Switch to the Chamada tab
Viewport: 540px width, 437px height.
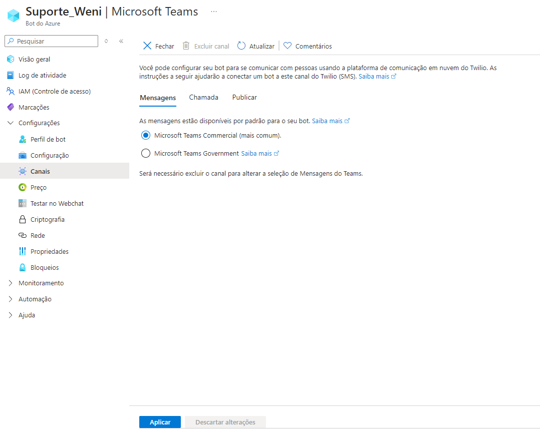point(203,97)
